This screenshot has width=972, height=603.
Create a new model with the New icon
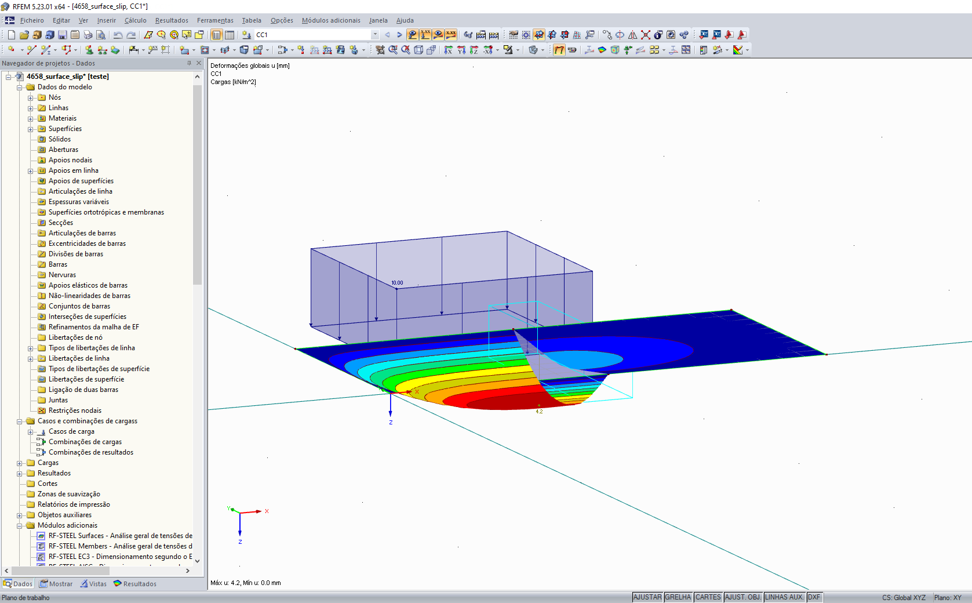point(12,35)
